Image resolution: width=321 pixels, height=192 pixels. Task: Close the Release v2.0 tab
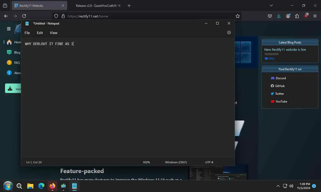119,5
